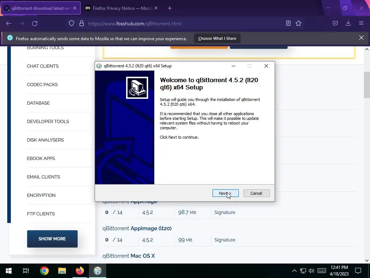Go back with Firefox back arrow
This screenshot has width=370, height=278.
pos(9,24)
